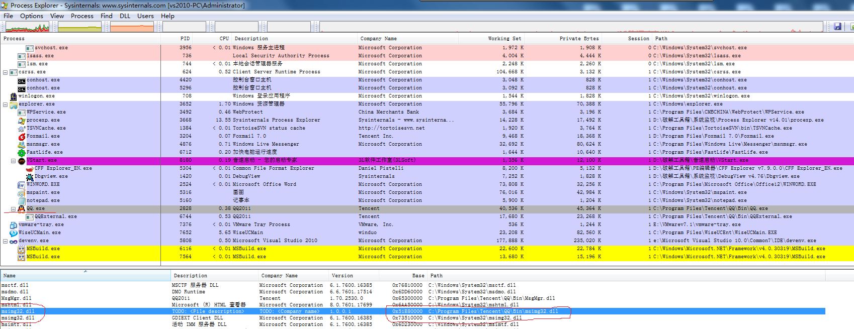Click the Foxmail.exe red icon
The width and height of the screenshot is (854, 329).
coord(22,137)
